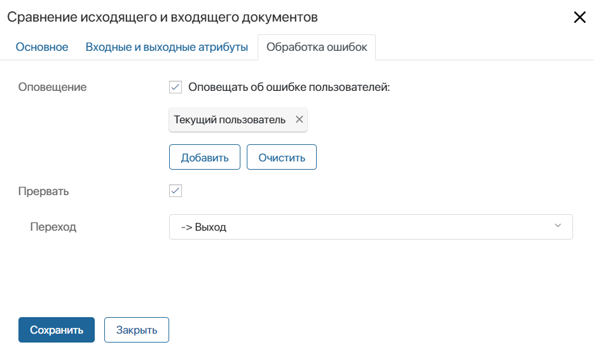
Task: Uncheck the Прервать checkbox
Action: pos(176,191)
